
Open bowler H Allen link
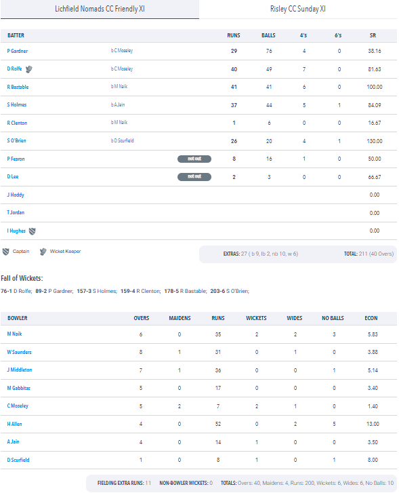(x=14, y=424)
